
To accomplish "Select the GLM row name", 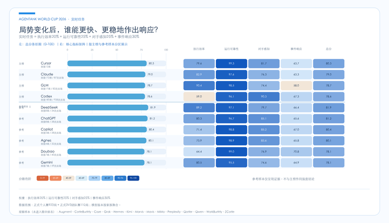I will (x=45, y=85).
